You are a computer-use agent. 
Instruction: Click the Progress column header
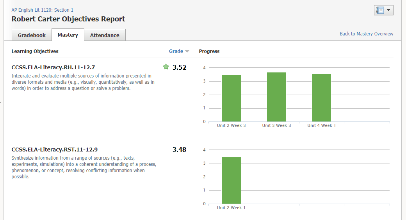click(x=209, y=51)
